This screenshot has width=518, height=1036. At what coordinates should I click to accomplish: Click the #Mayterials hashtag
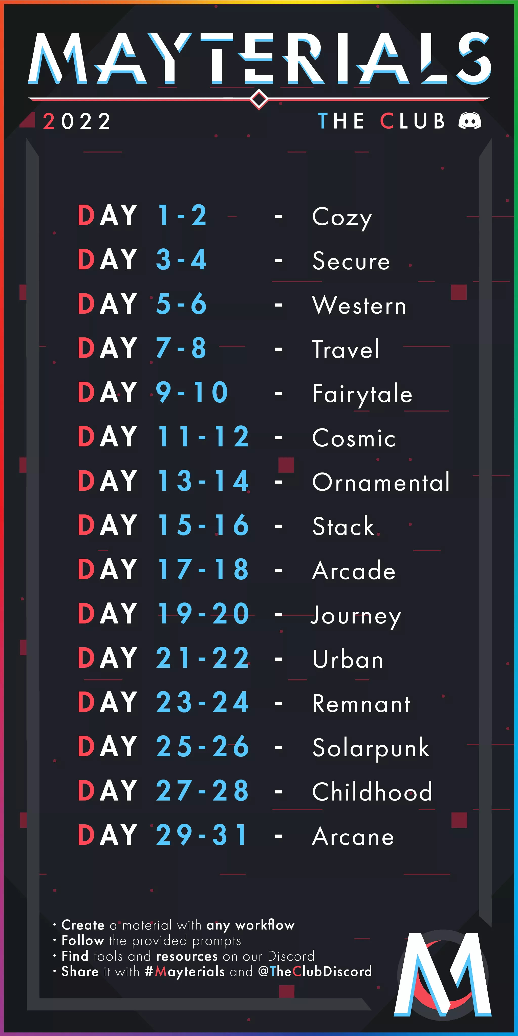point(185,972)
